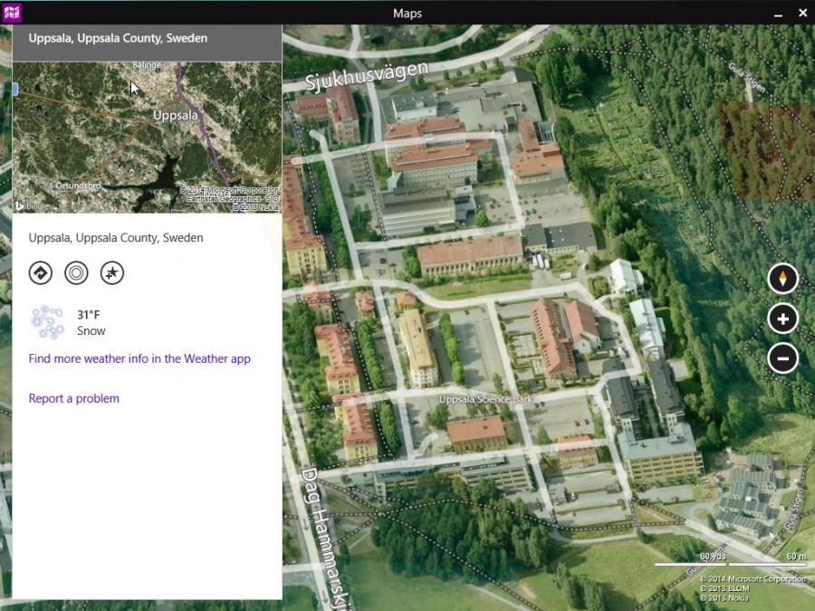The image size is (815, 611).
Task: Click the Uppsala overview map thumbnail
Action: (147, 138)
